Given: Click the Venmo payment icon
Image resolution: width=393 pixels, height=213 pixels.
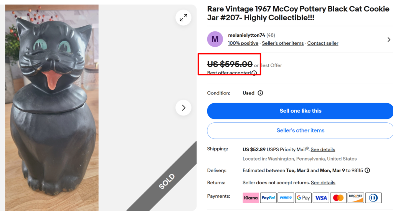Looking at the screenshot, I should (286, 198).
